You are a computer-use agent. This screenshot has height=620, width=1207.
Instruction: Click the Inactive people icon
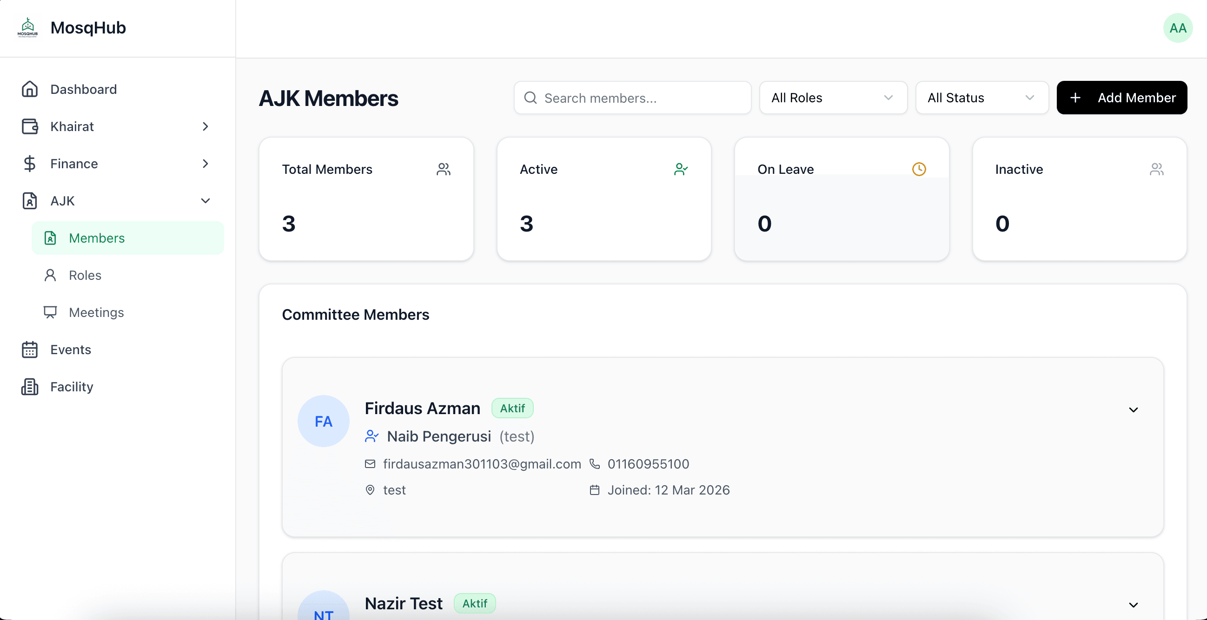[1156, 169]
